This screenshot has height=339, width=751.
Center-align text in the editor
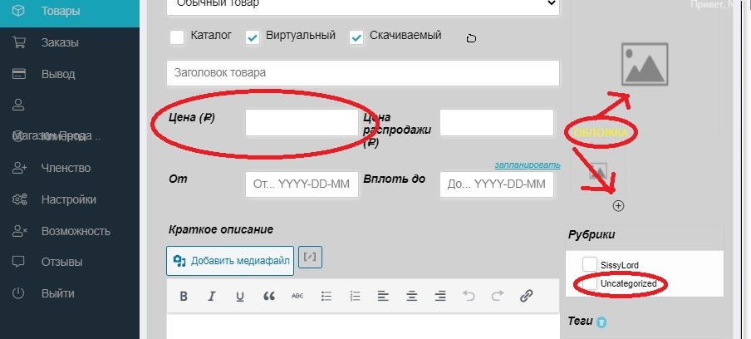[x=411, y=296]
